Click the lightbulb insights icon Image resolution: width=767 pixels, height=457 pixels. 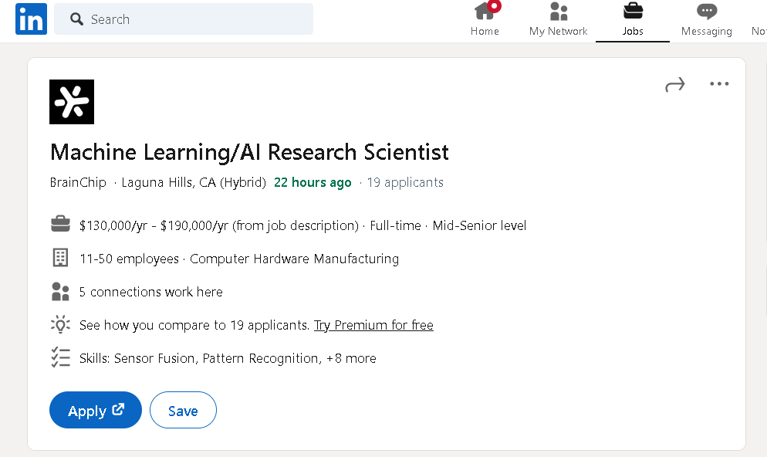coord(60,325)
